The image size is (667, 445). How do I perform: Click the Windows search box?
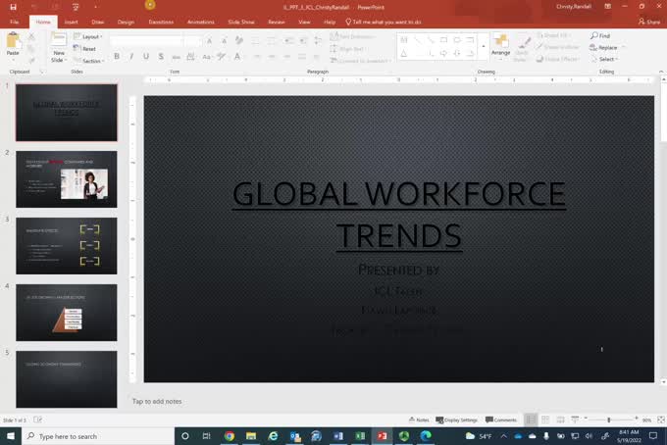98,436
